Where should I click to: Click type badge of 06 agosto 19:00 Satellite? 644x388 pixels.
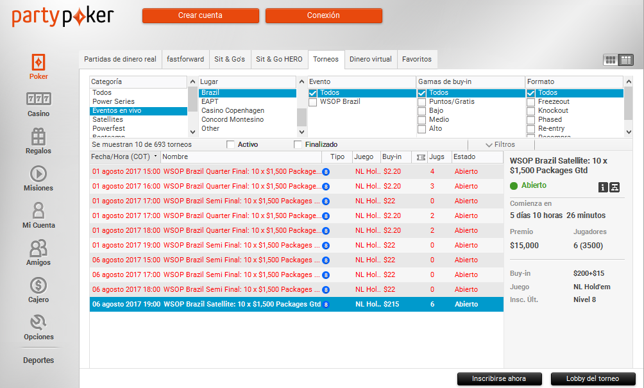[326, 305]
